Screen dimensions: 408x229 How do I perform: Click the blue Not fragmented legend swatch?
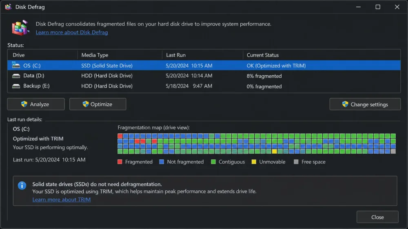[x=162, y=162]
